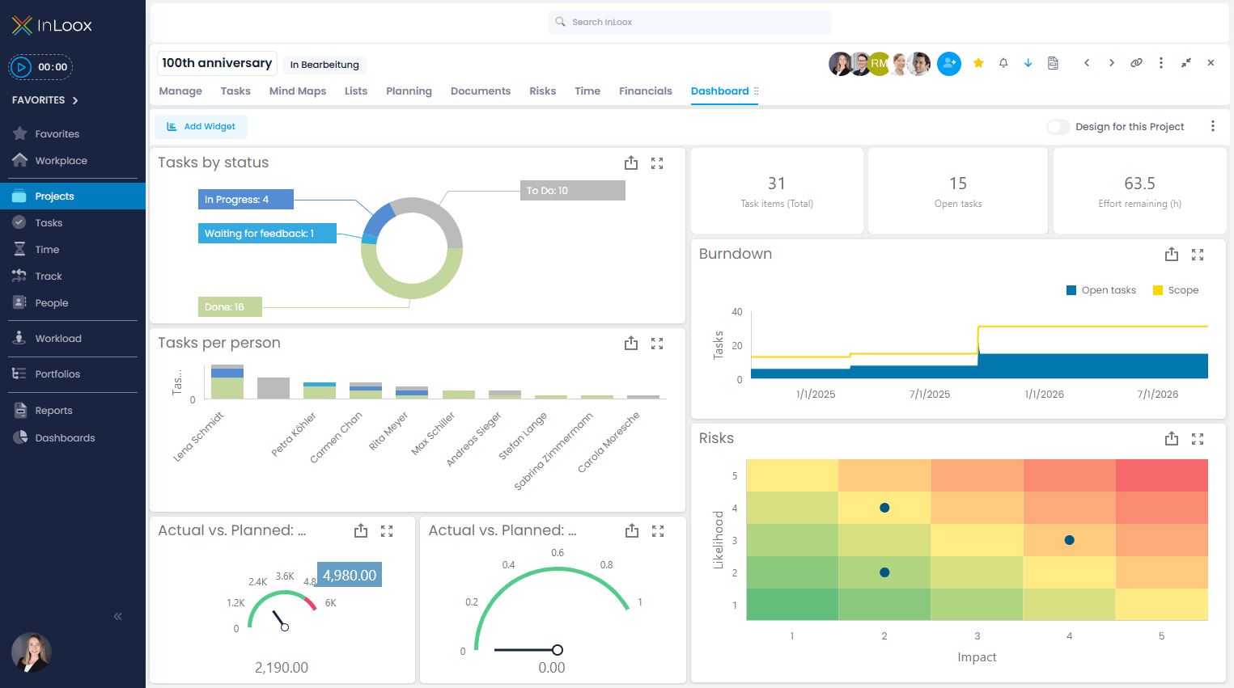Viewport: 1234px width, 688px height.
Task: Collapse the sidebar with the double chevron
Action: click(117, 616)
